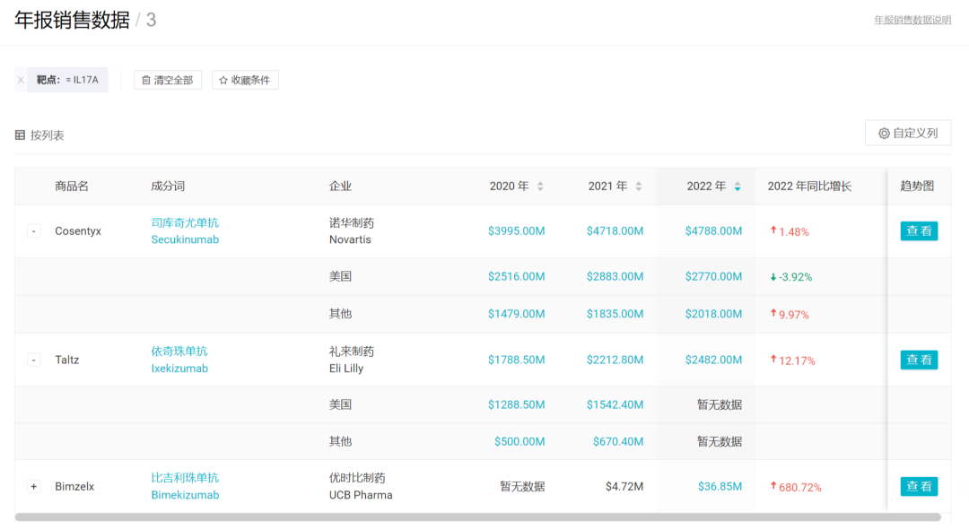Click Taltz 2020 total $1788.50M
Screen dimensions: 969x530
pos(517,360)
